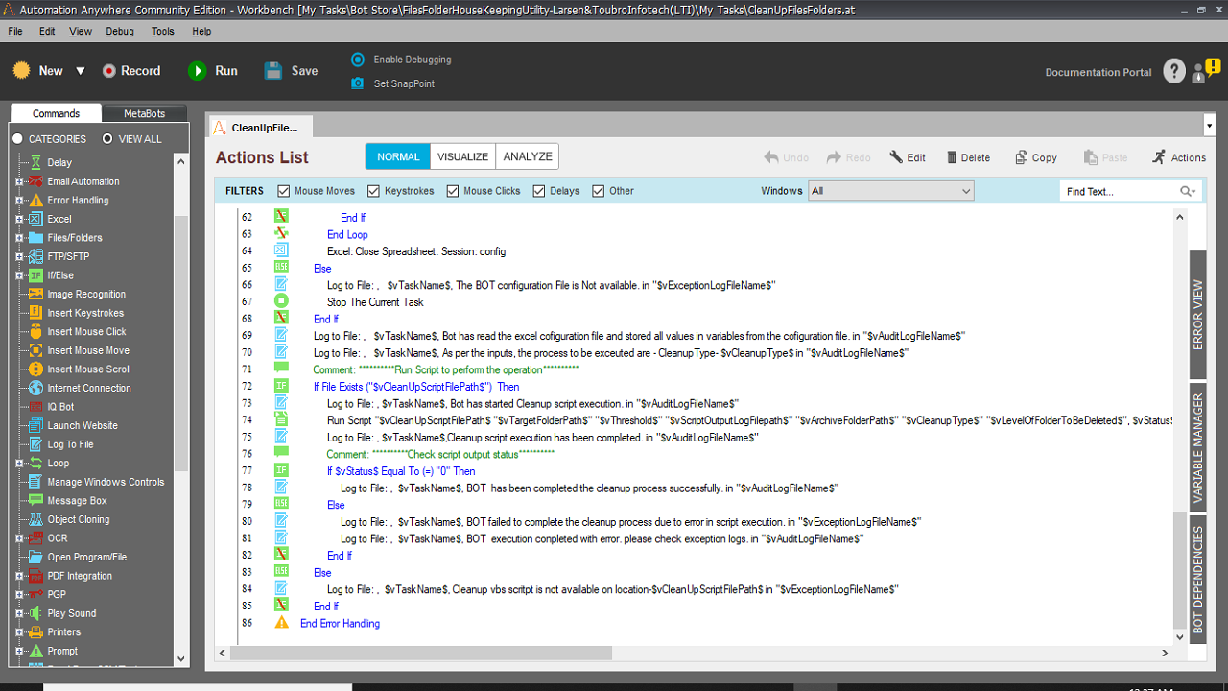Switch to the VISUALIZE view tab
Viewport: 1228px width, 691px height.
(x=463, y=157)
